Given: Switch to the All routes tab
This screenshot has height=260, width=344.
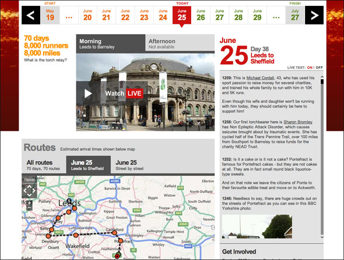Looking at the screenshot, I should [x=44, y=165].
